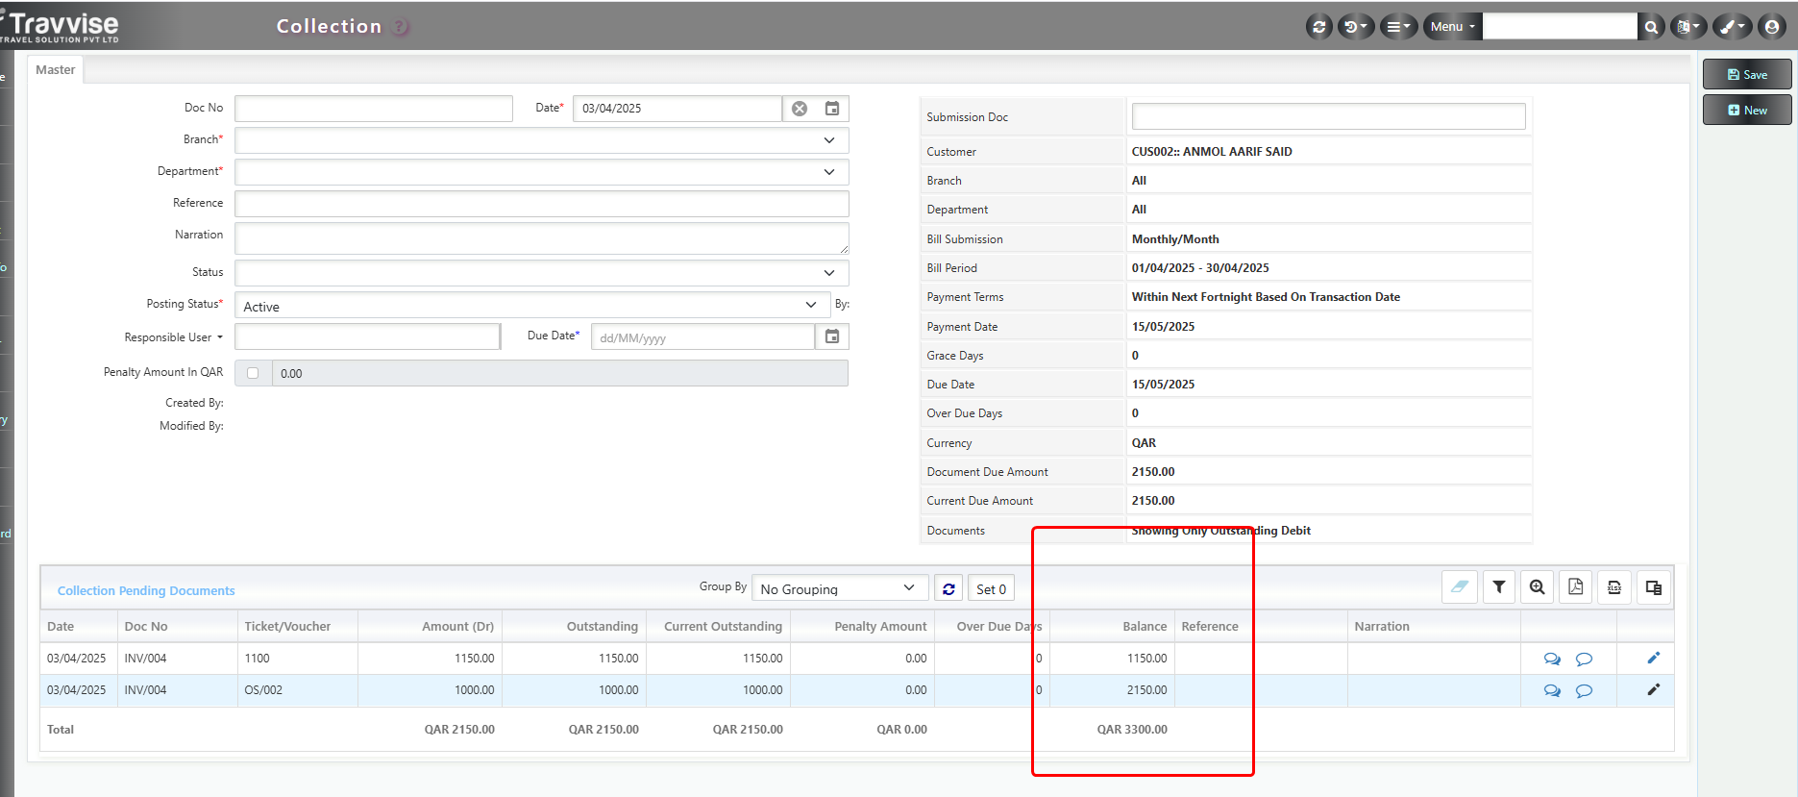Sort by Current Outstanding column header
Viewport: 1798px width, 797px height.
coord(723,626)
